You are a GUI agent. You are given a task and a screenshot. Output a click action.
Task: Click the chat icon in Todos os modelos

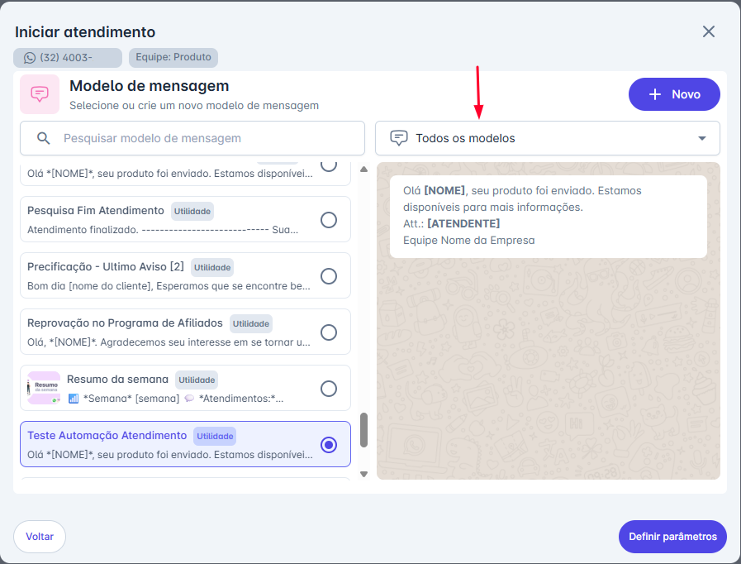click(x=398, y=138)
